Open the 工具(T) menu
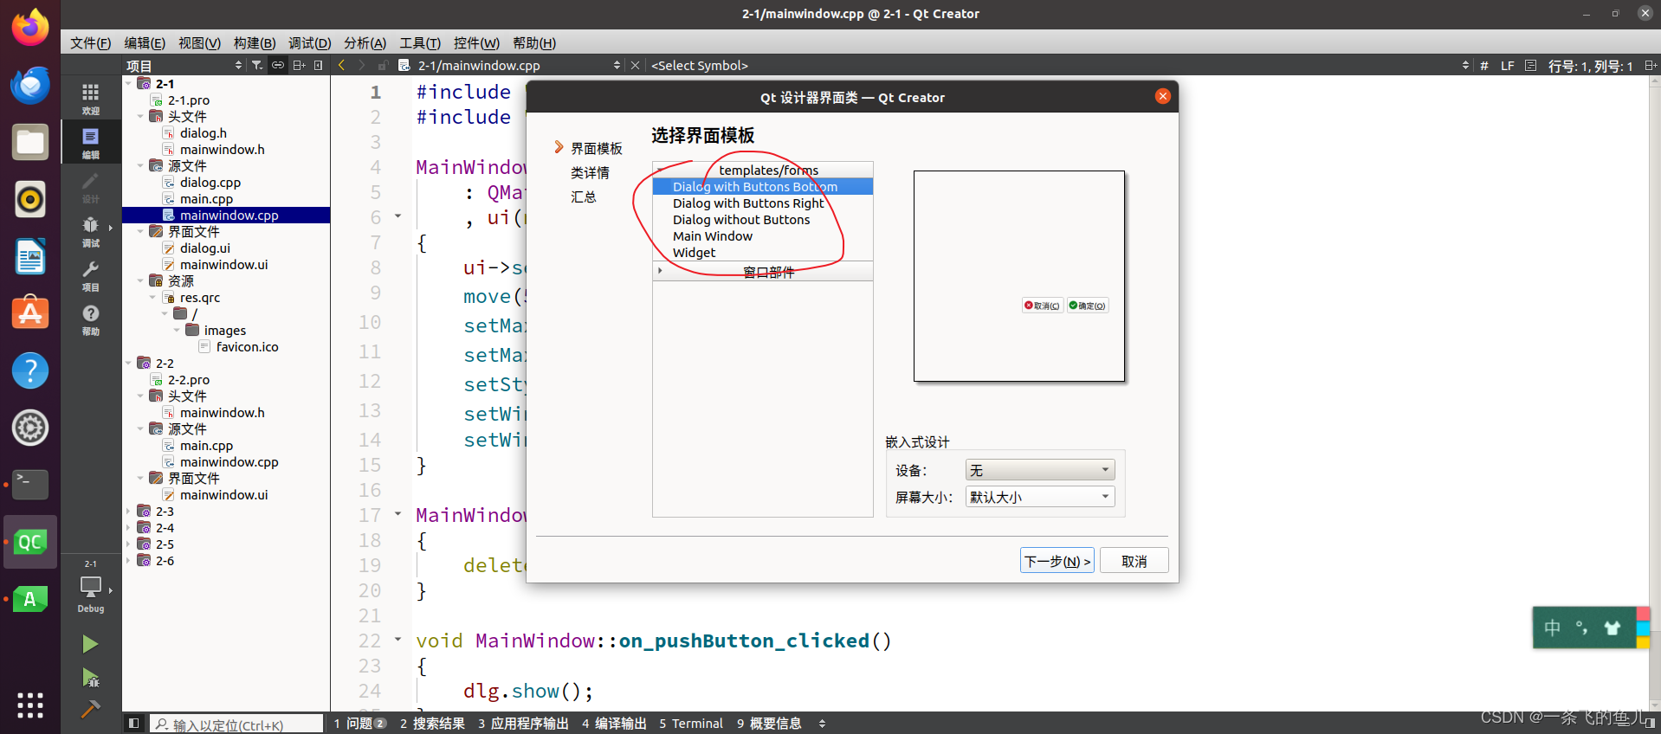Screen dimensions: 1661x734 tap(420, 43)
